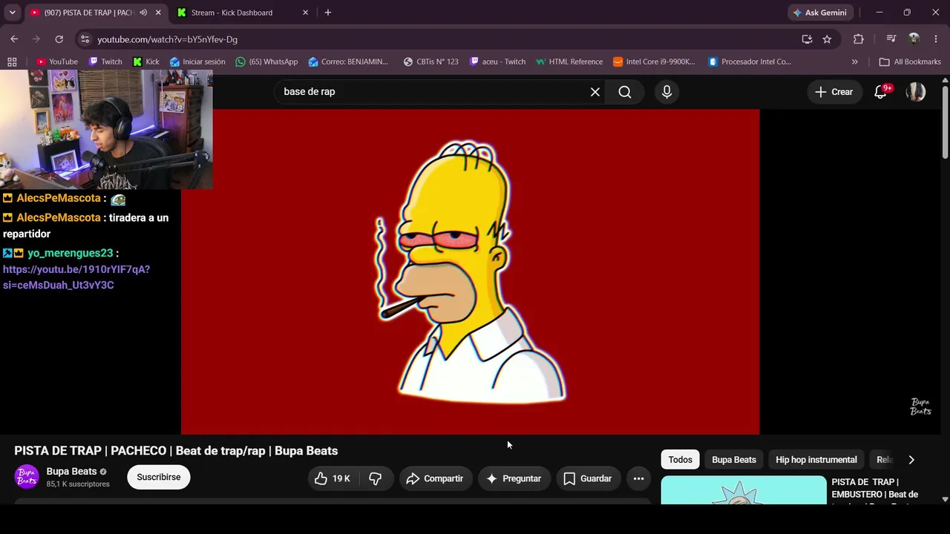Show hidden bookmarks overflow chevron

[854, 62]
